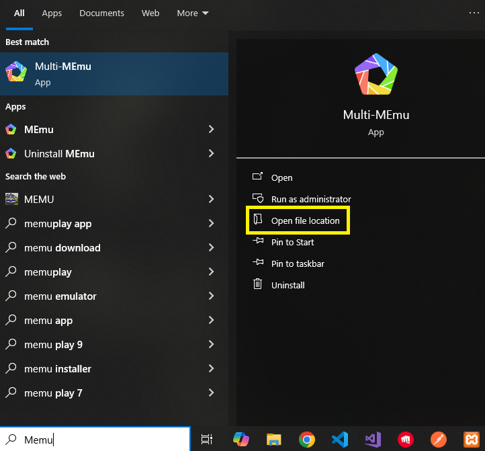Click the search box containing Memu
The height and width of the screenshot is (451, 485).
coord(101,440)
